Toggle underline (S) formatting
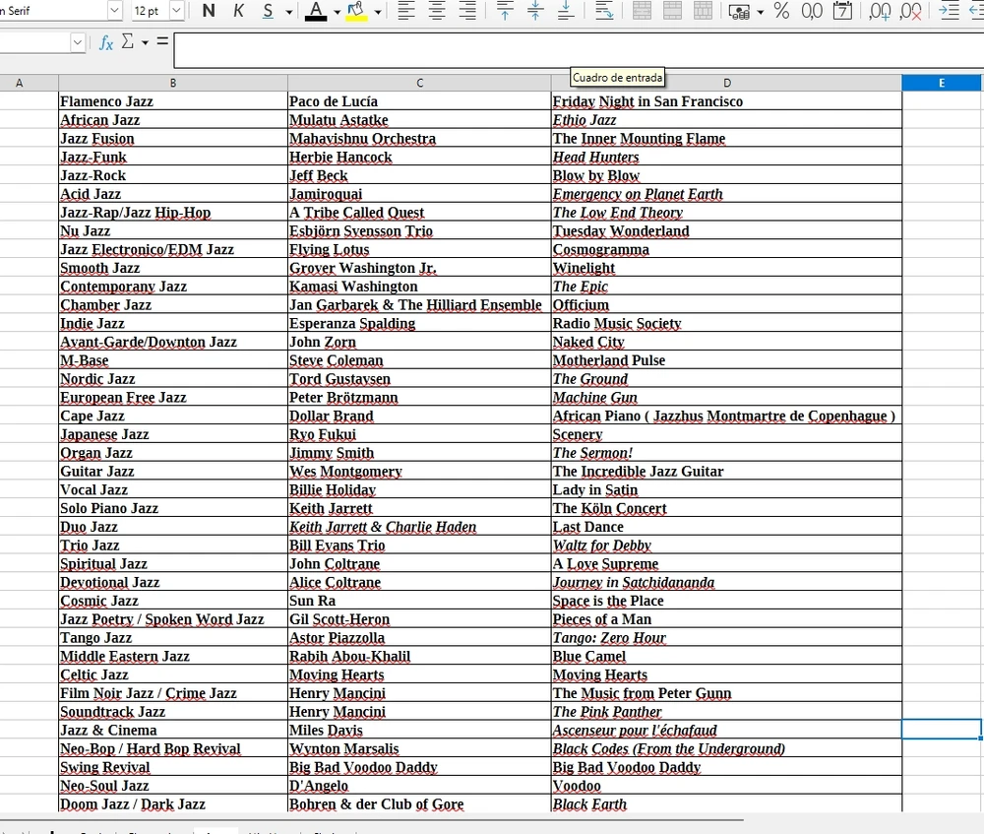The height and width of the screenshot is (834, 984). pyautogui.click(x=268, y=11)
